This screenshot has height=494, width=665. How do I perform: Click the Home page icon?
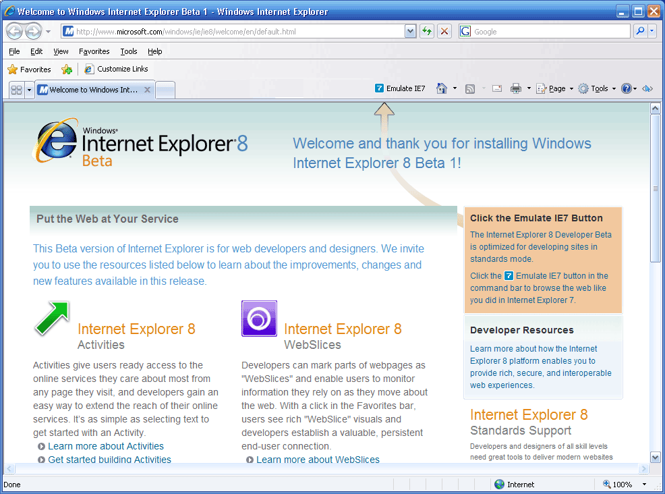point(442,88)
